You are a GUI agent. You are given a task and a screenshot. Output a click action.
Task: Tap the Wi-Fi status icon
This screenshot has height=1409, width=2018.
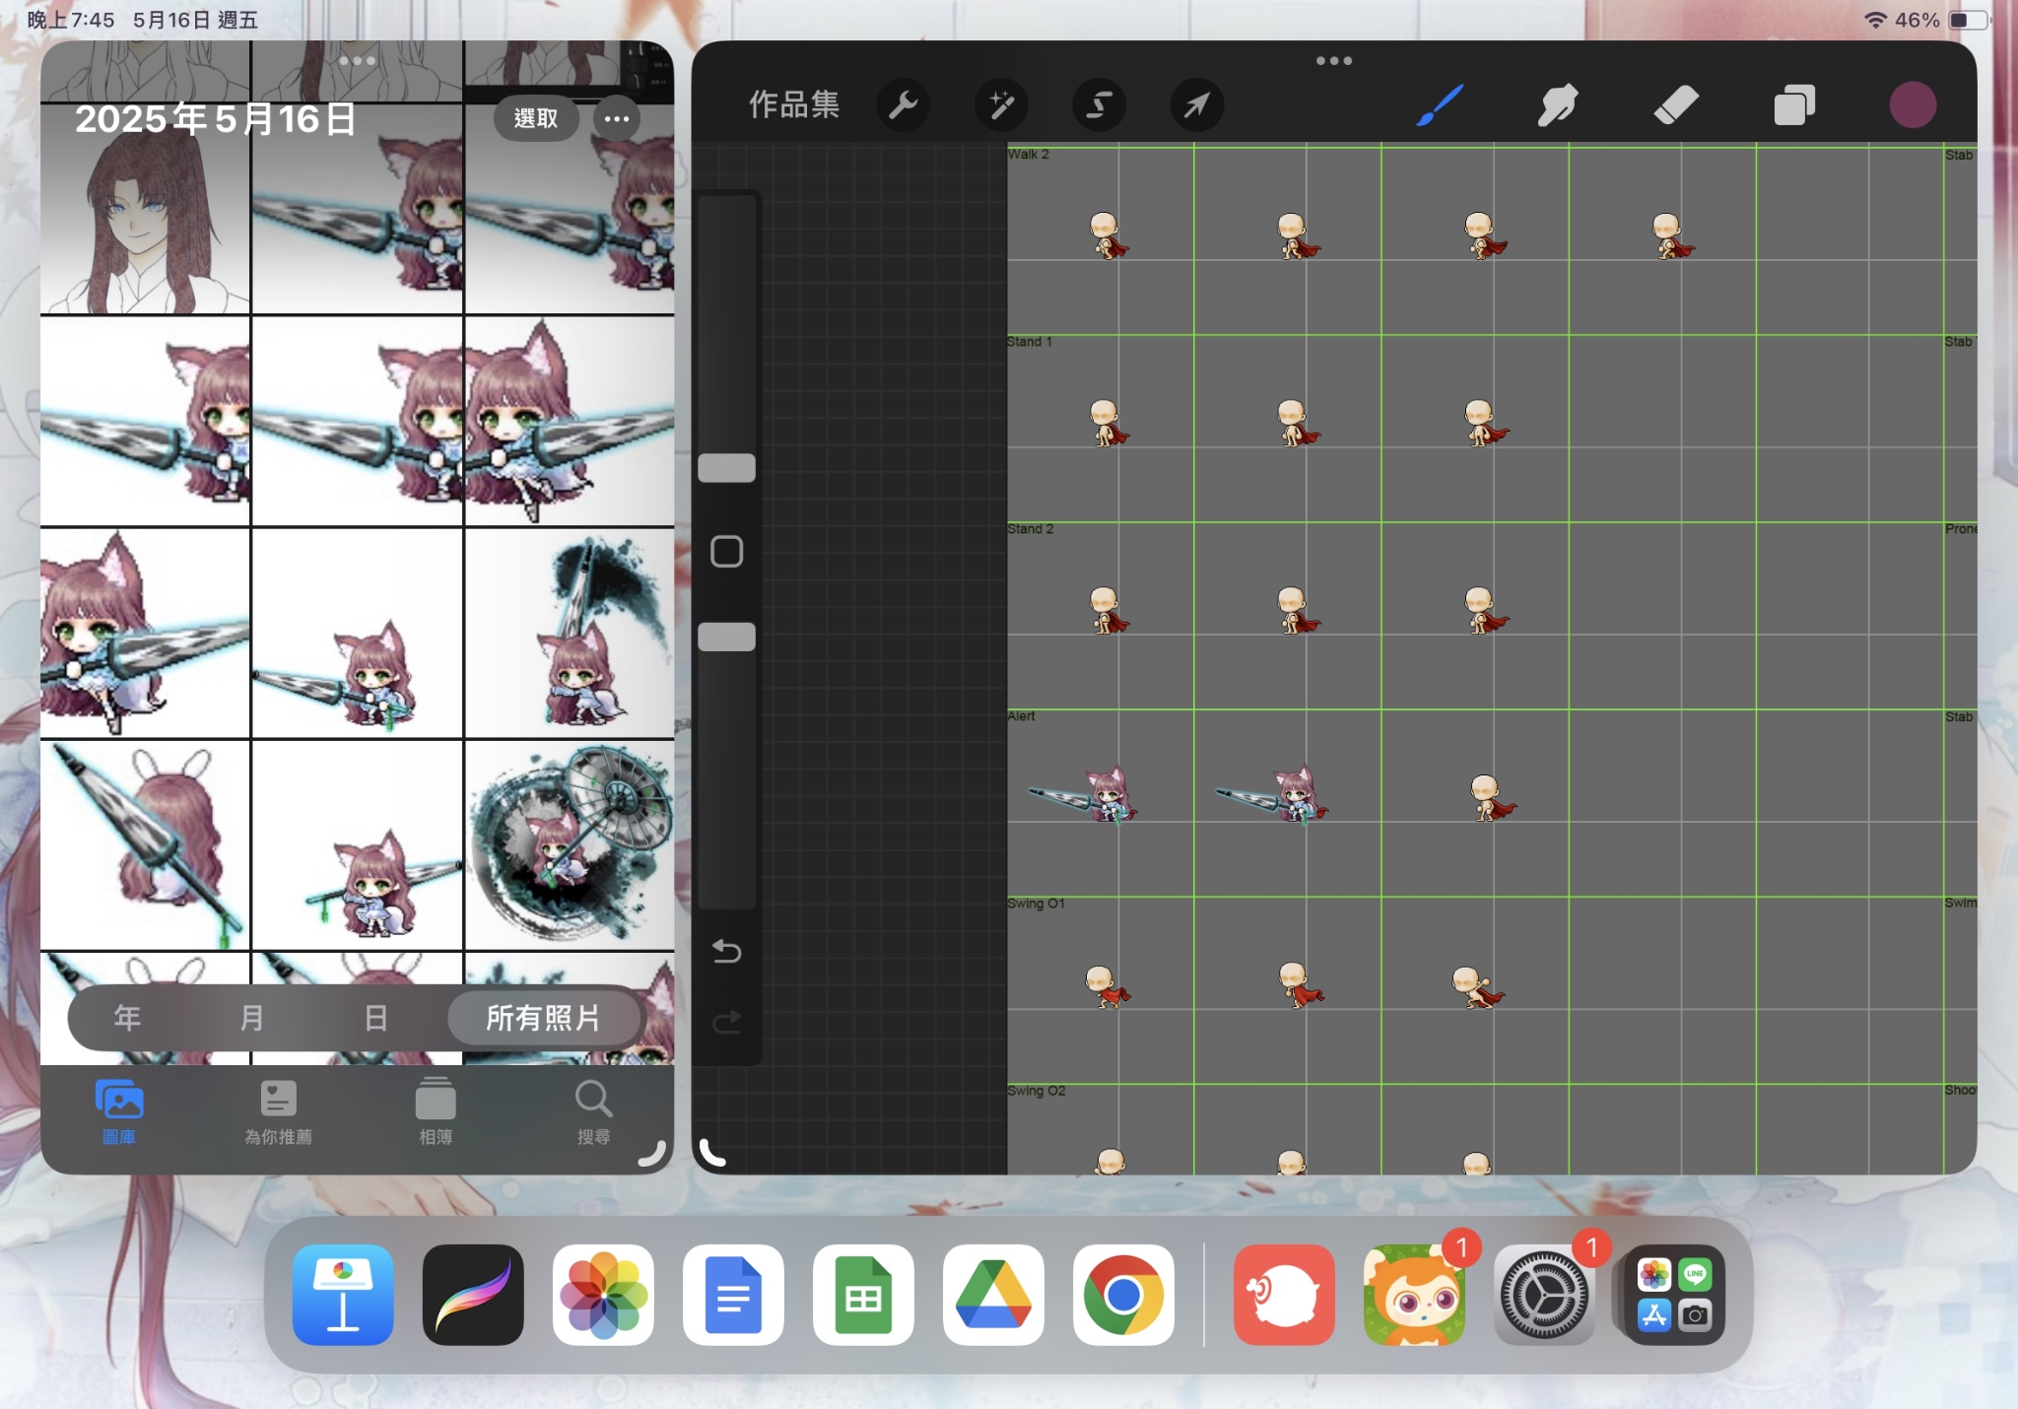coord(1875,20)
